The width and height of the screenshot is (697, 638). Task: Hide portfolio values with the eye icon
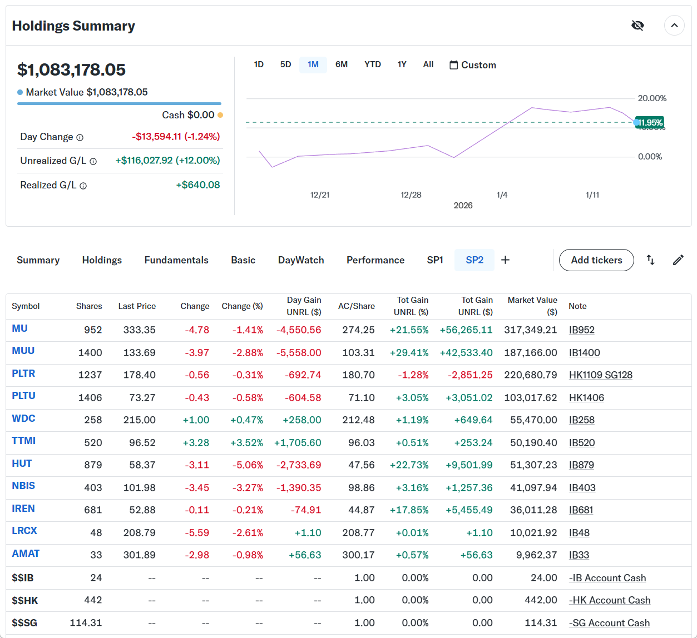[637, 26]
